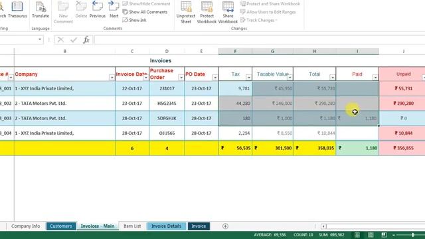Click the Invoices title cell
This screenshot has height=239, width=425.
click(x=161, y=60)
